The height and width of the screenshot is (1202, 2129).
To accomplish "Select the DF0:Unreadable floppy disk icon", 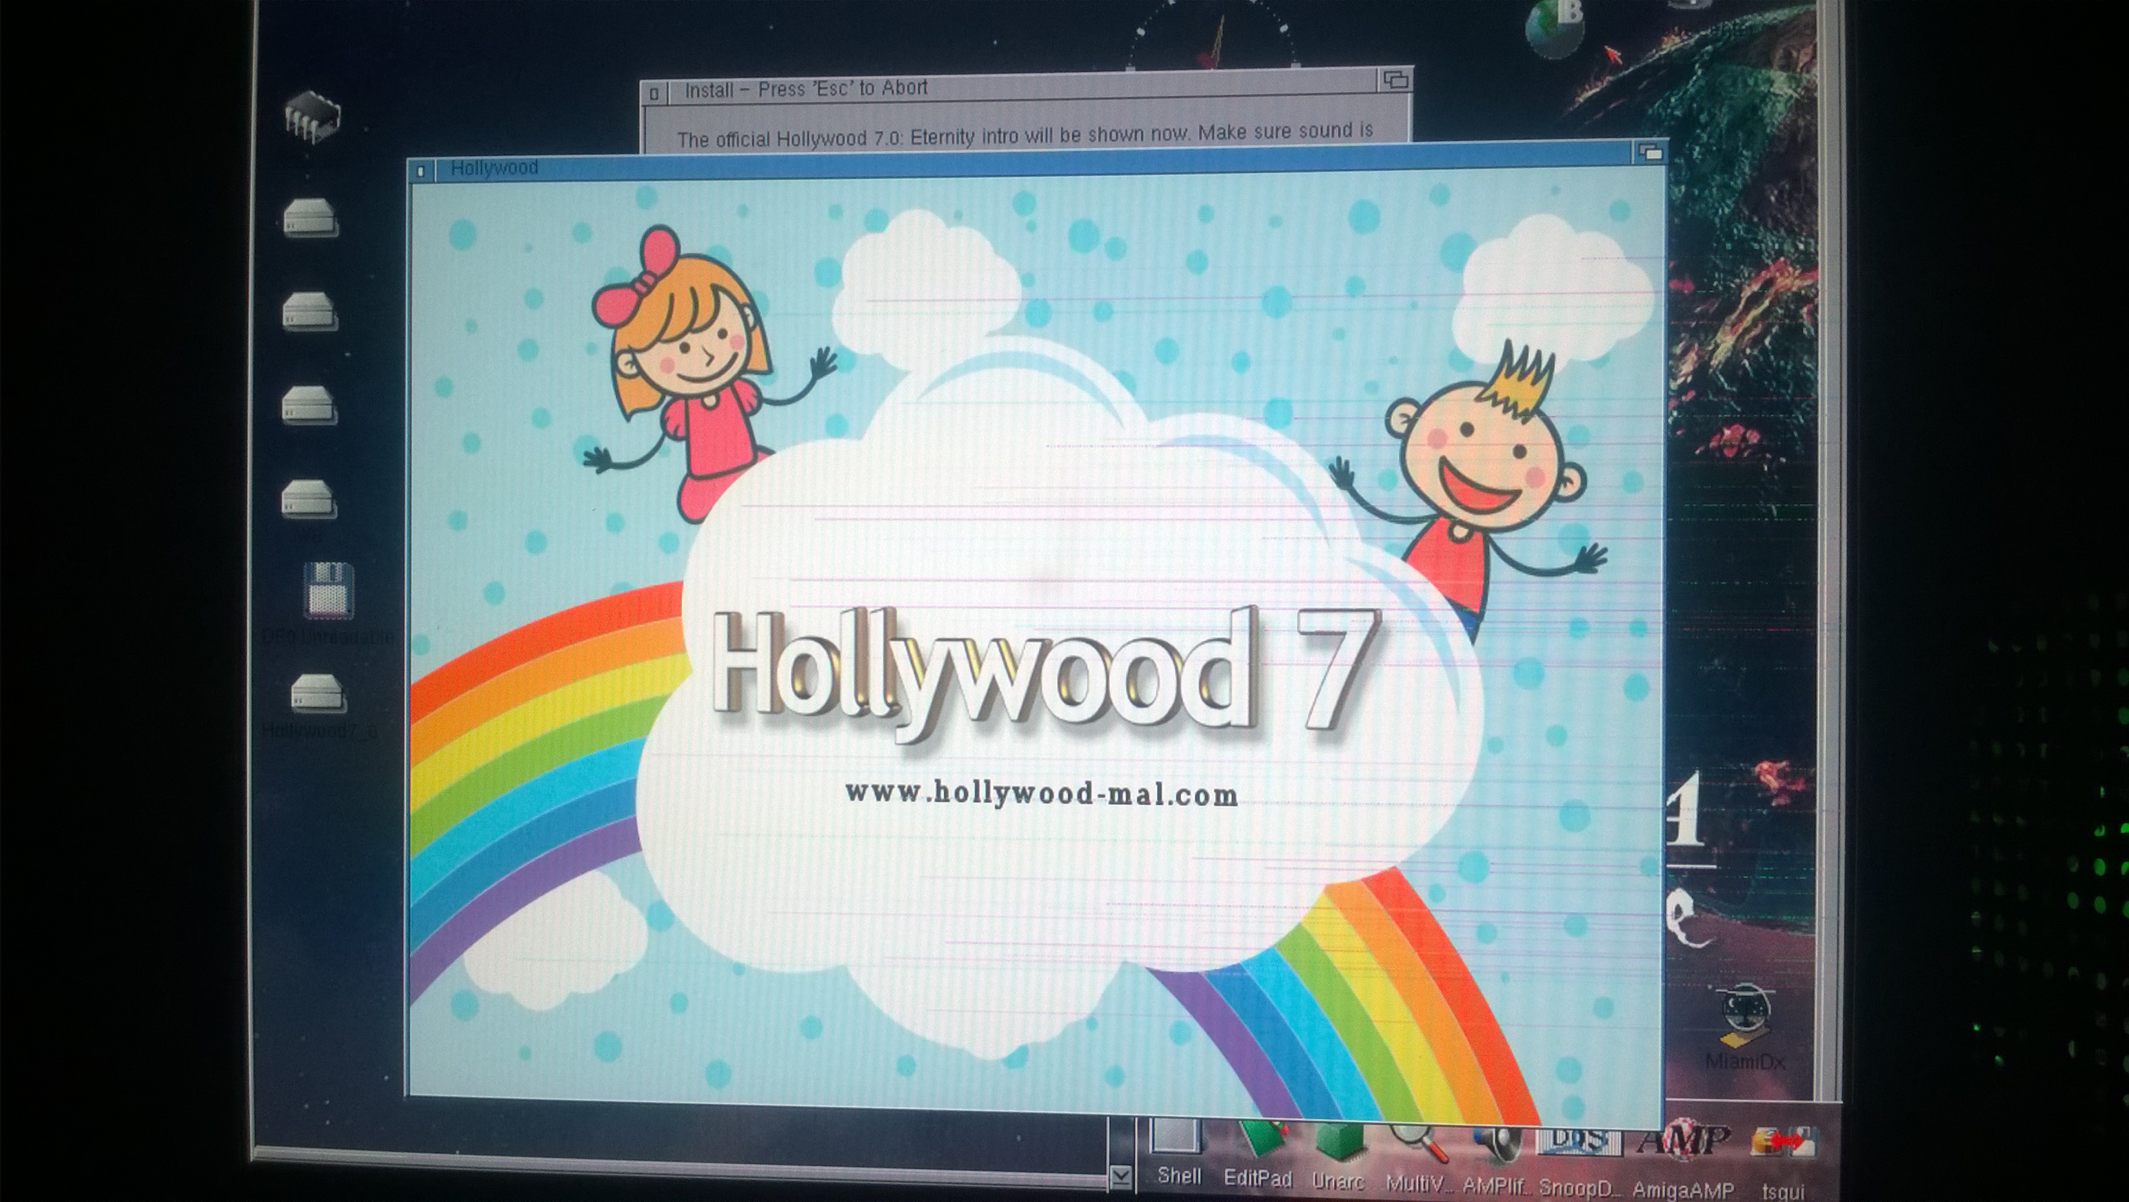I will click(x=329, y=591).
